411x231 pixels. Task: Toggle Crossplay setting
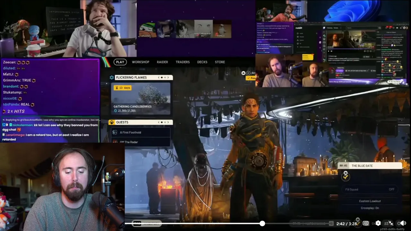(370, 208)
